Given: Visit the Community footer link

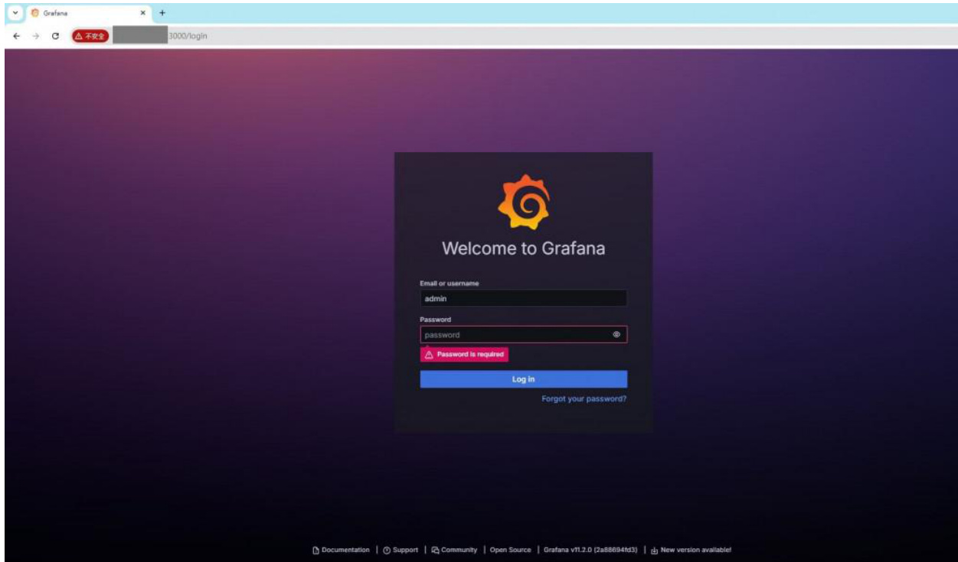Looking at the screenshot, I should coord(454,550).
